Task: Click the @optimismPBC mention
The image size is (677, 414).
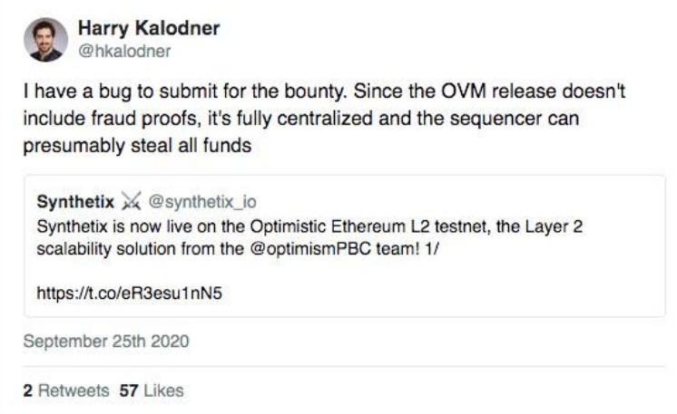Action: [x=310, y=249]
